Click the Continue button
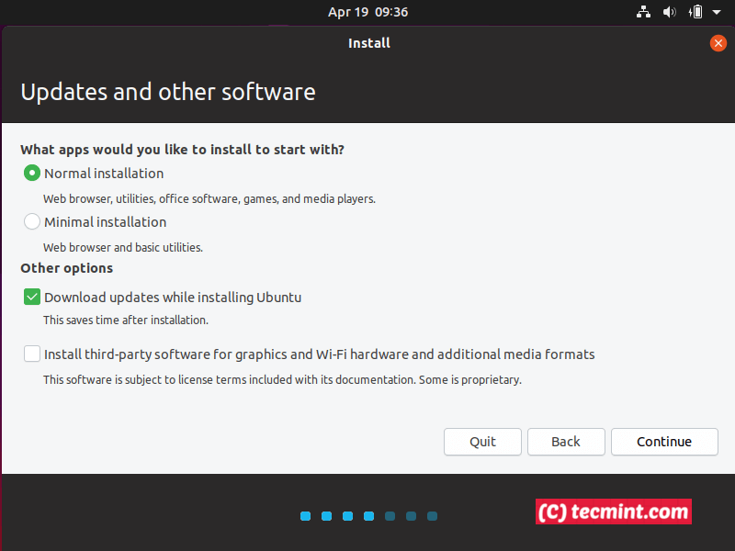735x551 pixels. (664, 442)
